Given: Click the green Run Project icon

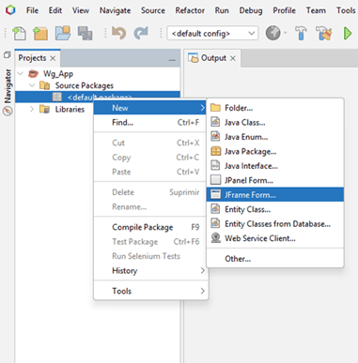Looking at the screenshot, I should pos(348,33).
